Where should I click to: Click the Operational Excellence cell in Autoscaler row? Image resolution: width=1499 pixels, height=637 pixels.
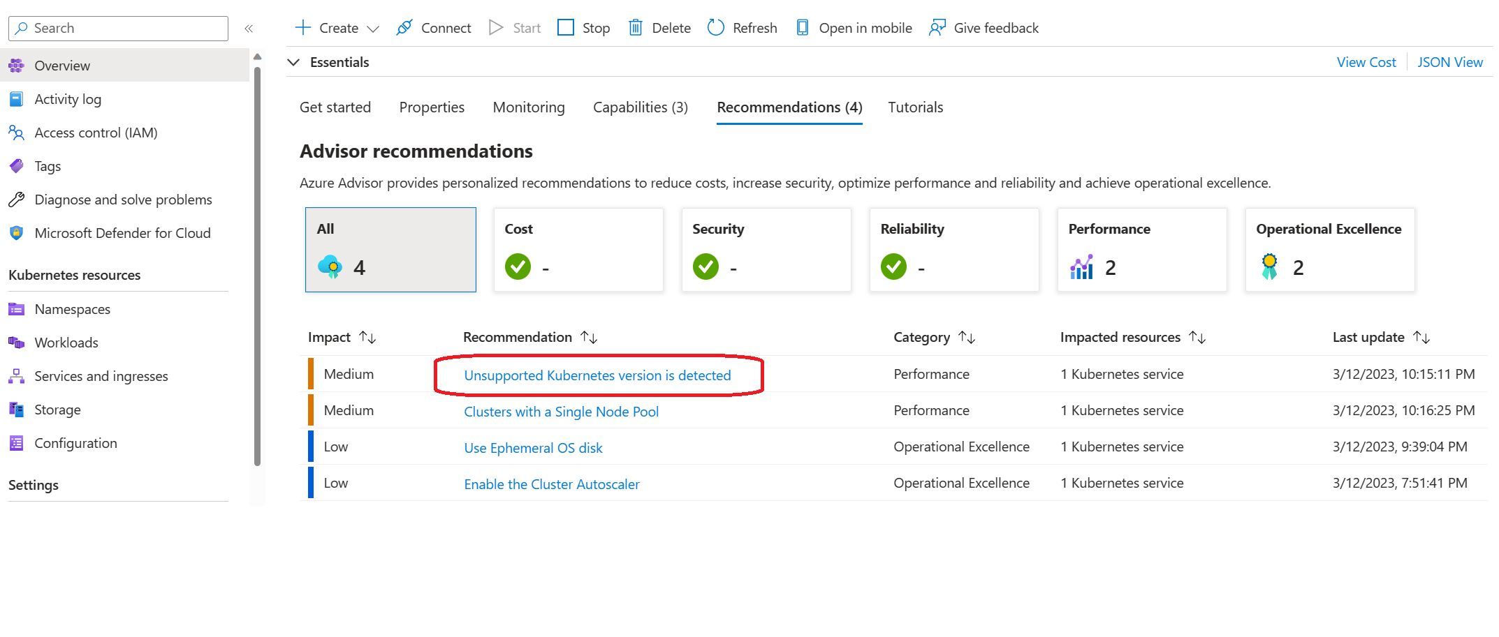coord(961,483)
